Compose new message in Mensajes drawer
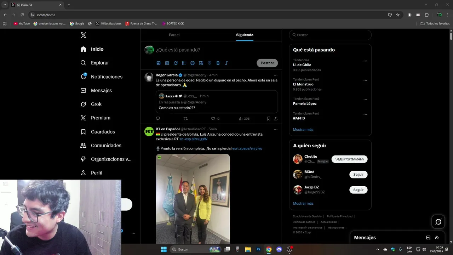 (x=428, y=238)
